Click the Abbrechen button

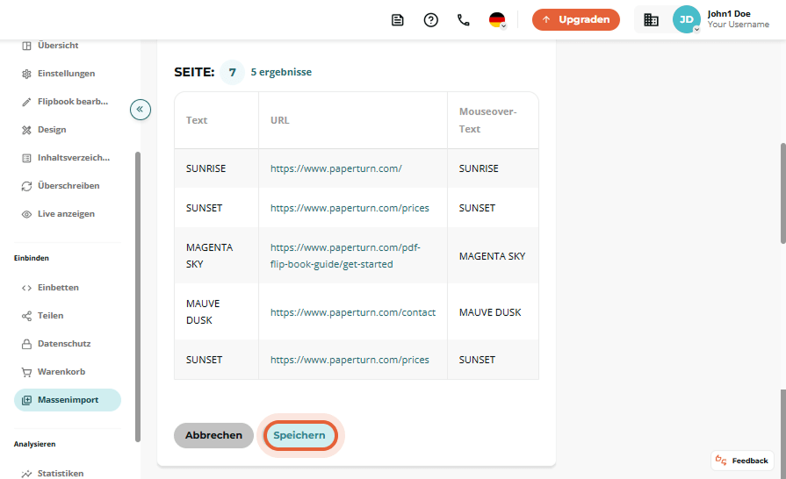213,435
